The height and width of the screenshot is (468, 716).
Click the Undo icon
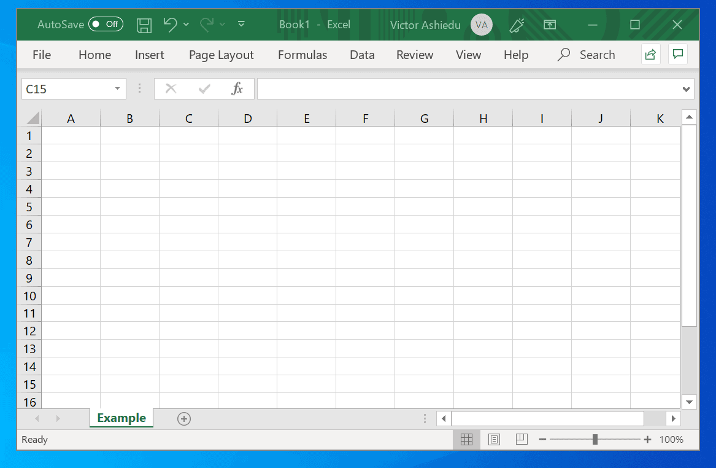pos(169,25)
